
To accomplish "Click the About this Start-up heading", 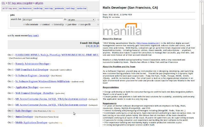I will click(x=112, y=39).
